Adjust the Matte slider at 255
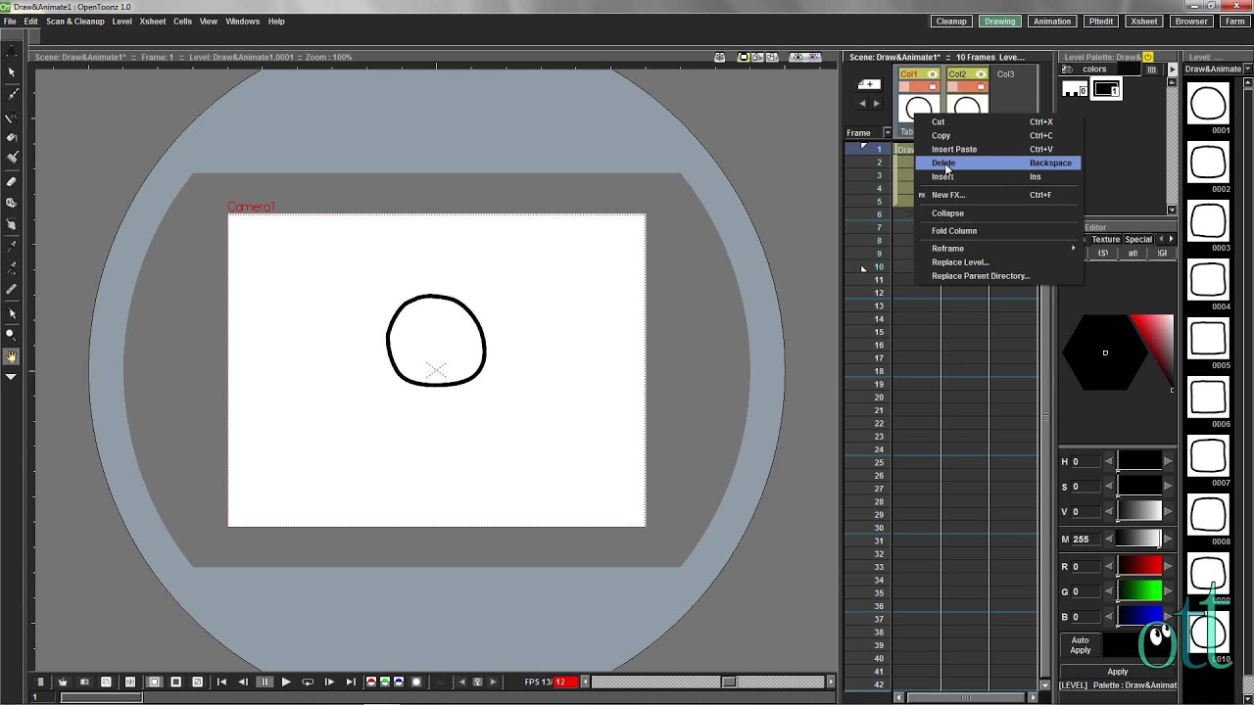 1140,539
